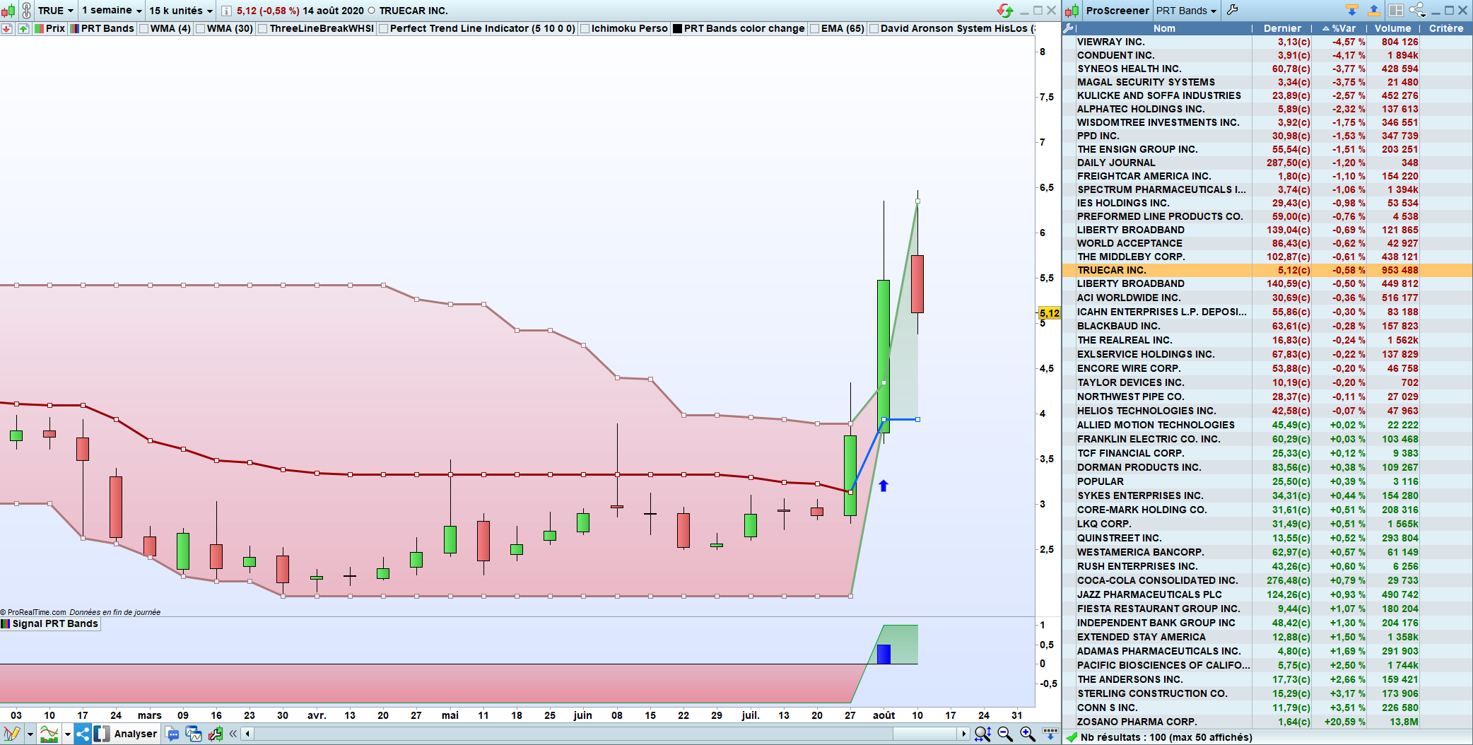Open the PRT Bands screener dropdown
The width and height of the screenshot is (1473, 745).
pos(1186,11)
